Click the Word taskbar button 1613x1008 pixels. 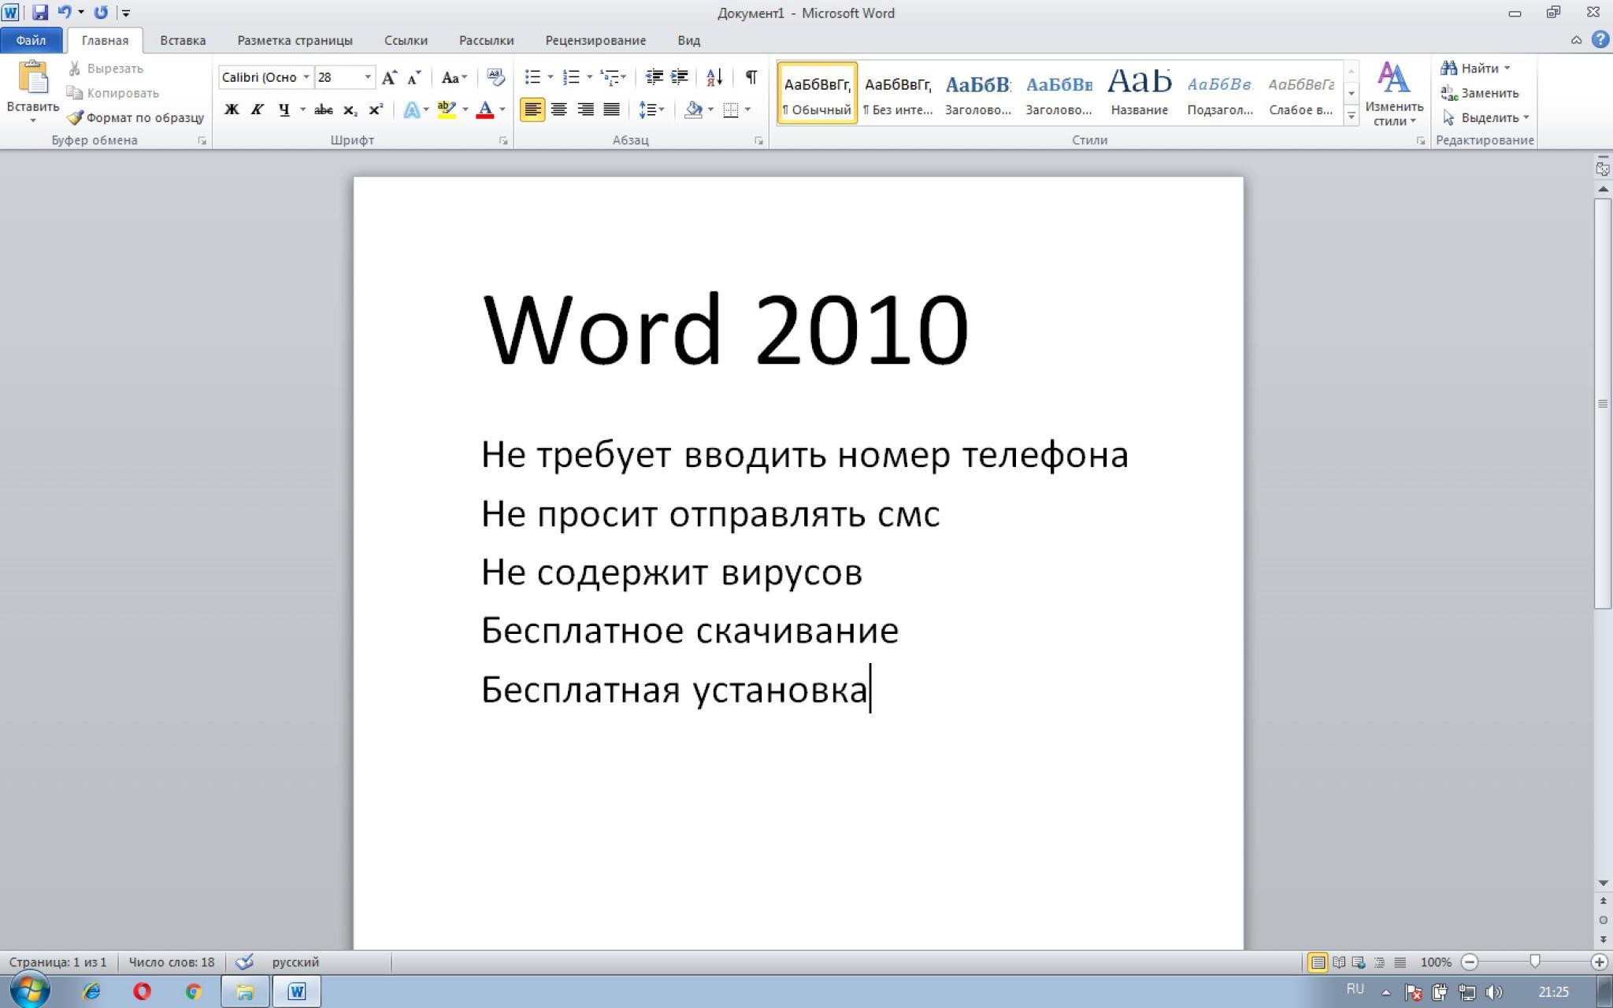297,991
